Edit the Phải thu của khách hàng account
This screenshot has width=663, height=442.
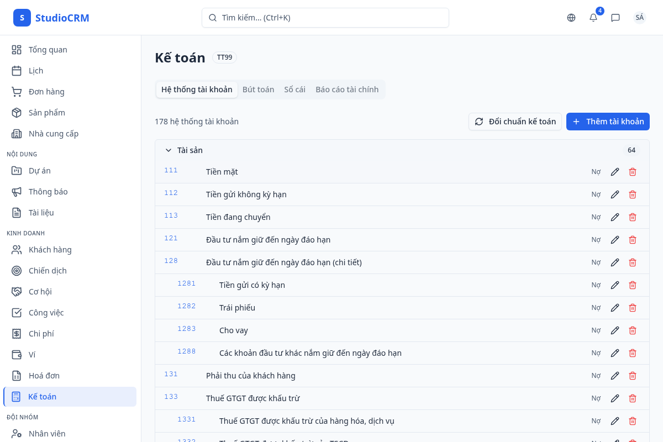pos(615,376)
